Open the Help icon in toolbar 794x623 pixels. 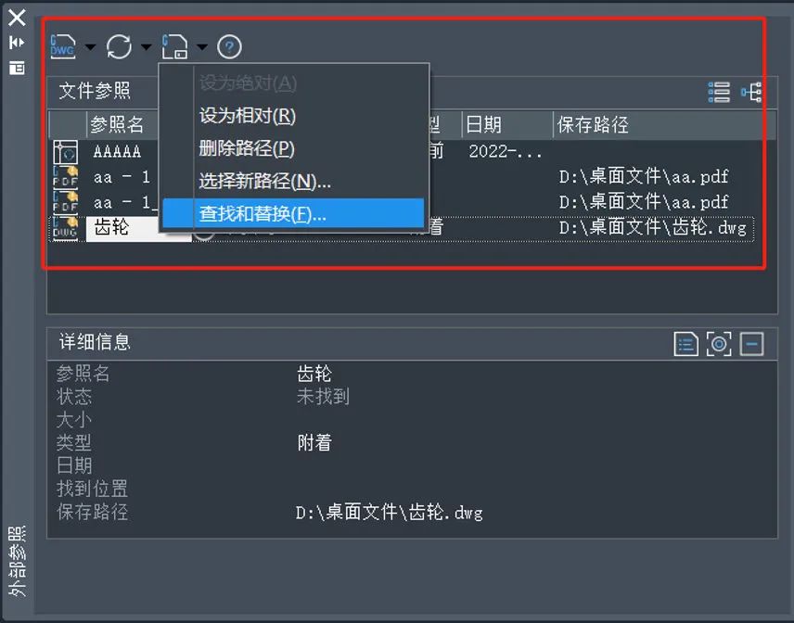pyautogui.click(x=229, y=46)
